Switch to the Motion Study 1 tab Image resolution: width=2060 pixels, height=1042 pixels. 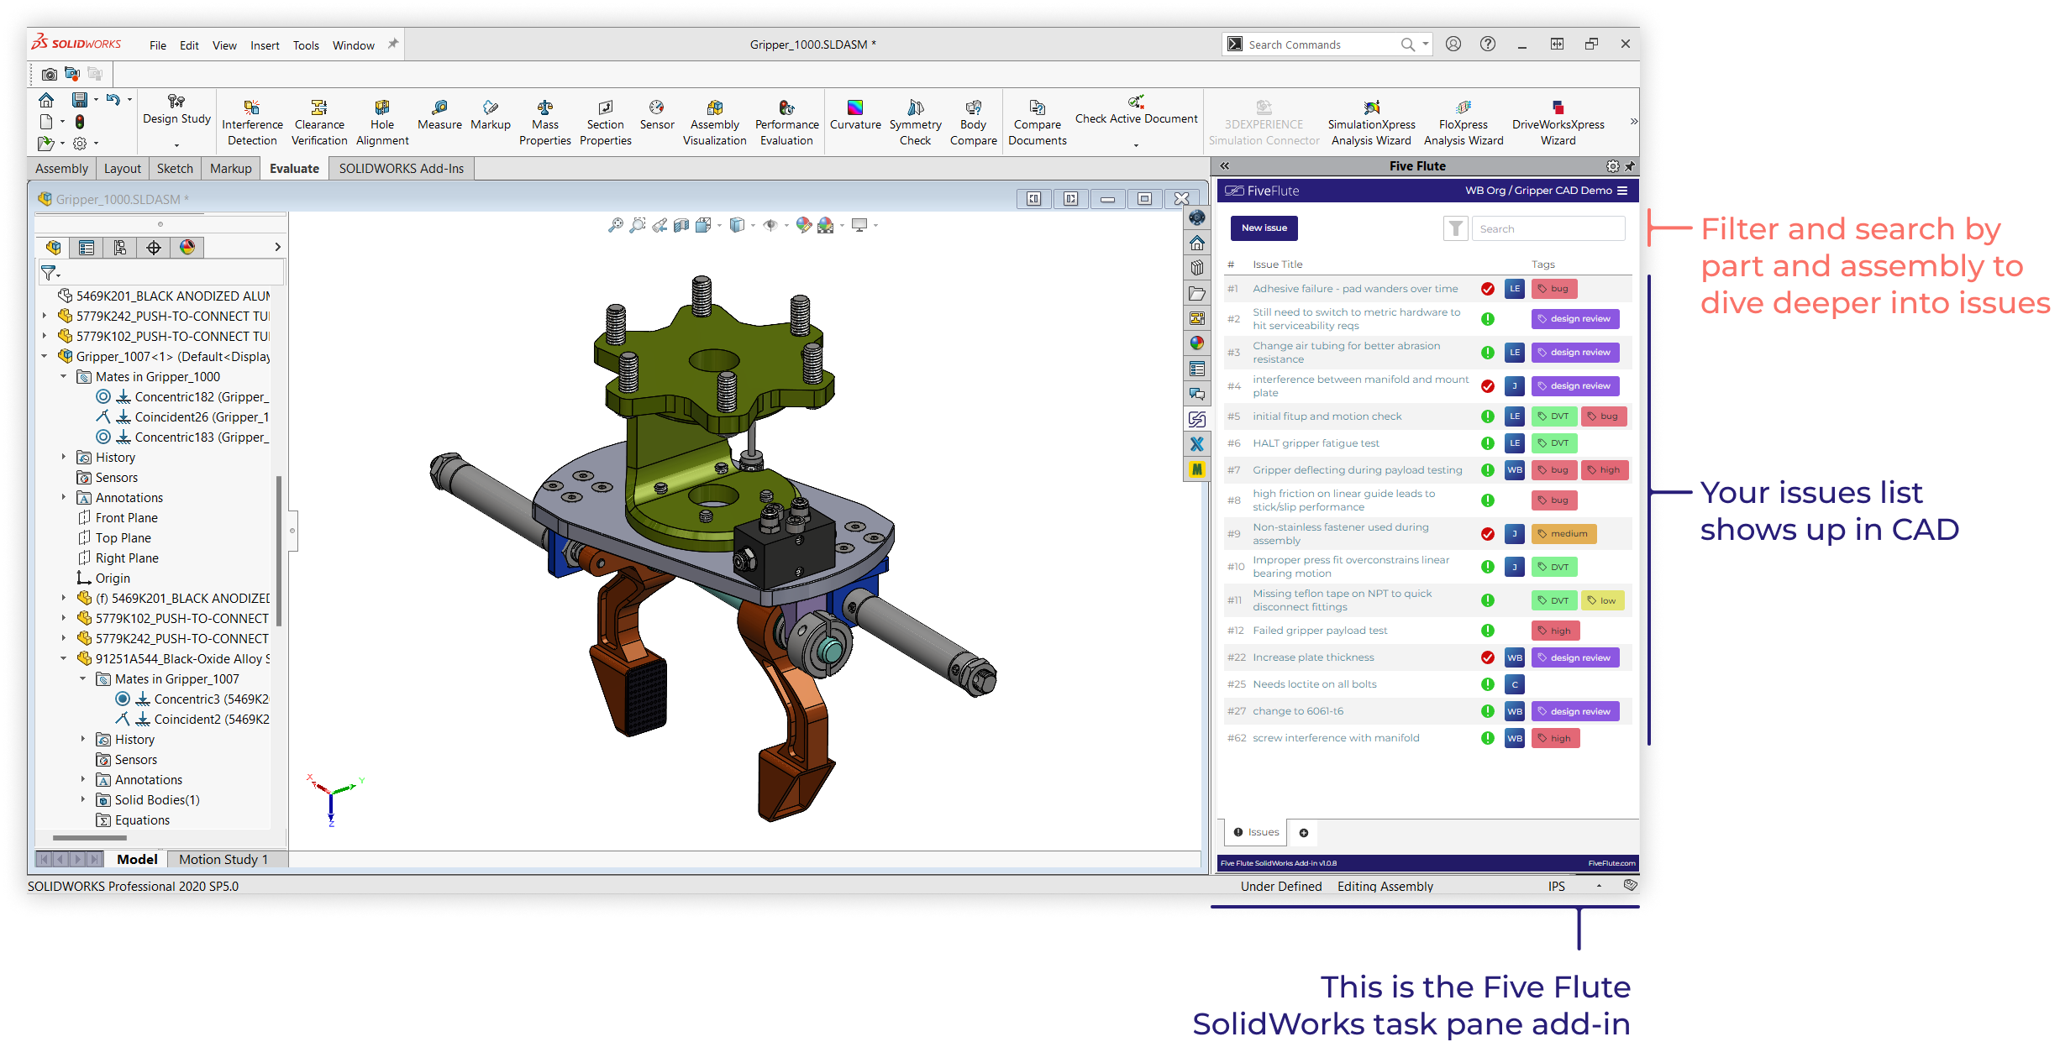(223, 859)
